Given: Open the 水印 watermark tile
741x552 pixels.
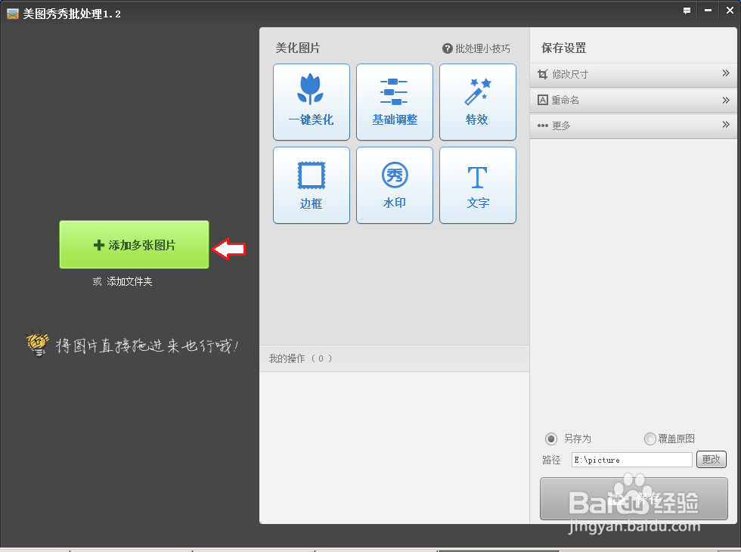Looking at the screenshot, I should [395, 185].
